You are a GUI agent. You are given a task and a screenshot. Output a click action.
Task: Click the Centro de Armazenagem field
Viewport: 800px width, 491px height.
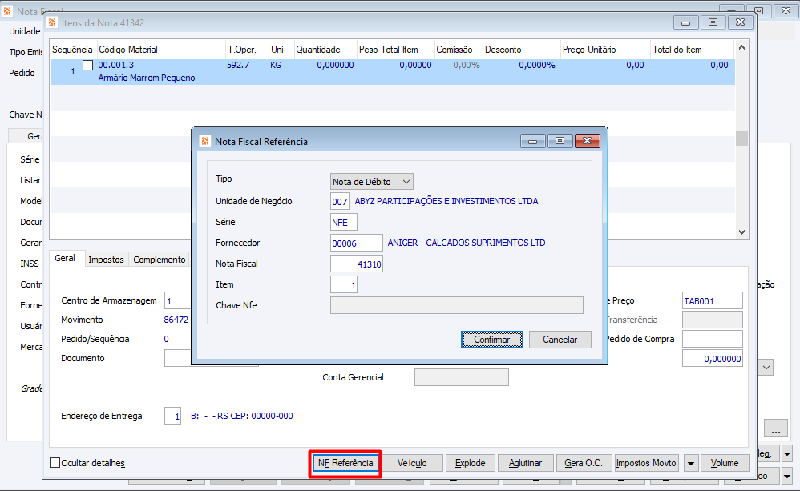177,301
